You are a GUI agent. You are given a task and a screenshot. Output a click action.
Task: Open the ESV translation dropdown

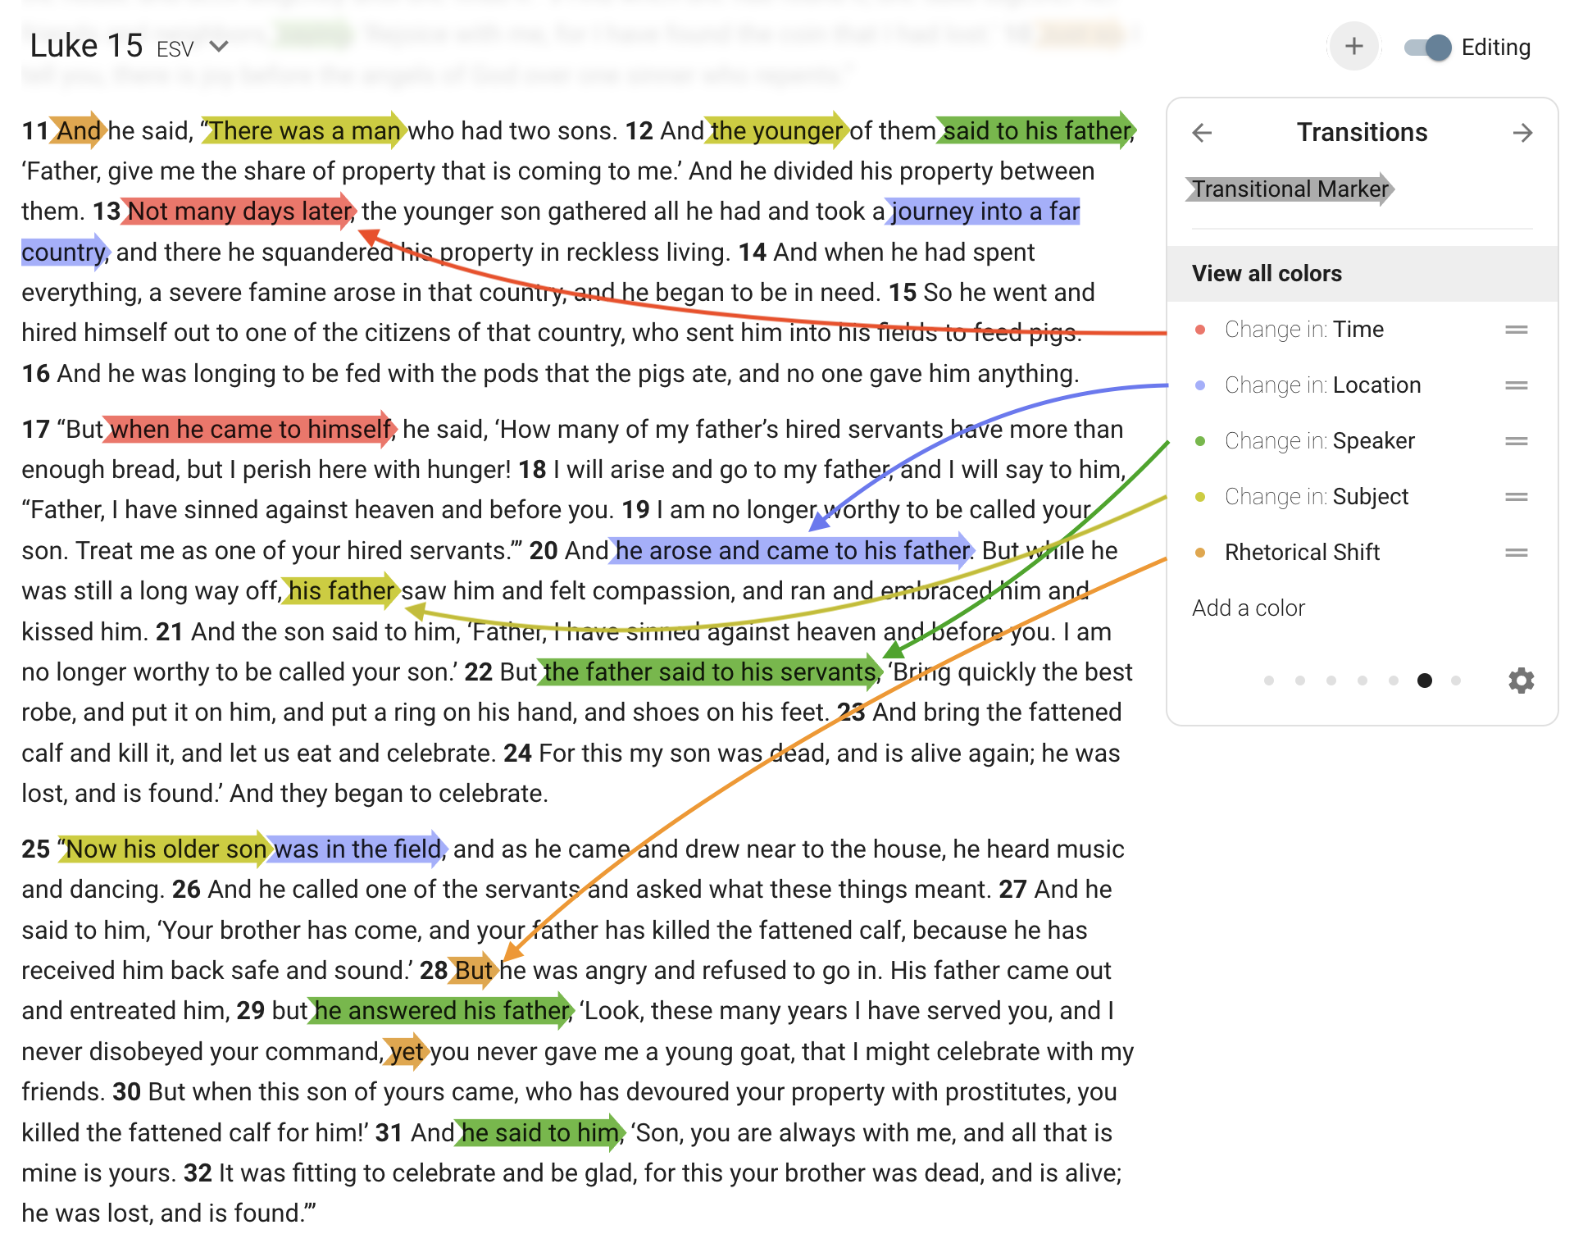click(x=218, y=47)
